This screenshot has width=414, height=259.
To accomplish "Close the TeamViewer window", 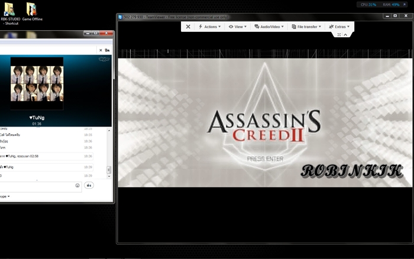I will (406, 16).
